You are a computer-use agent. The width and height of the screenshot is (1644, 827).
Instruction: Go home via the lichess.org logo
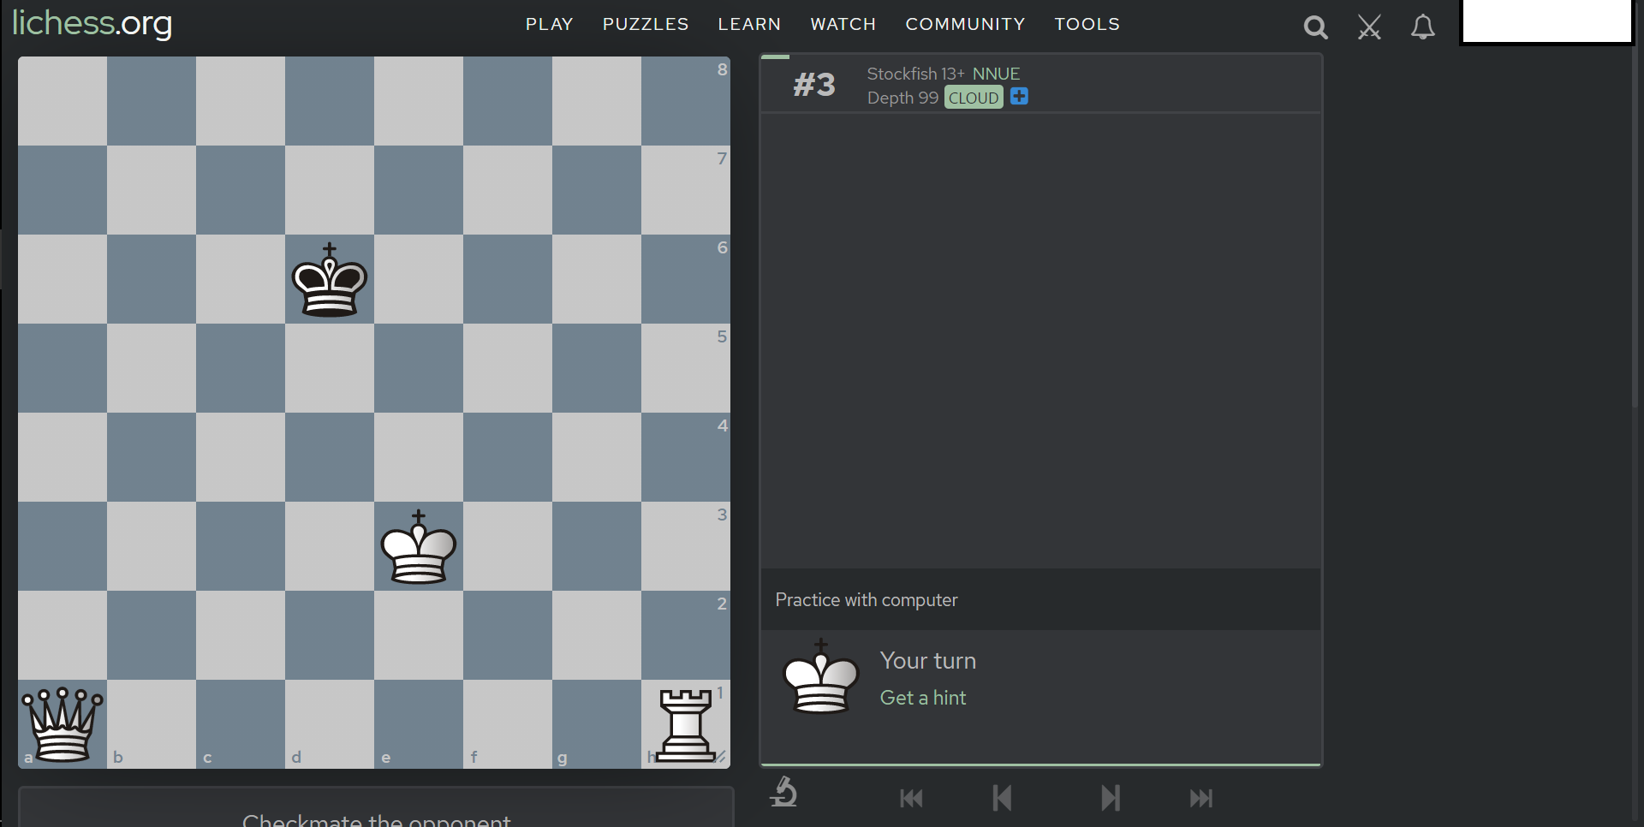tap(92, 24)
